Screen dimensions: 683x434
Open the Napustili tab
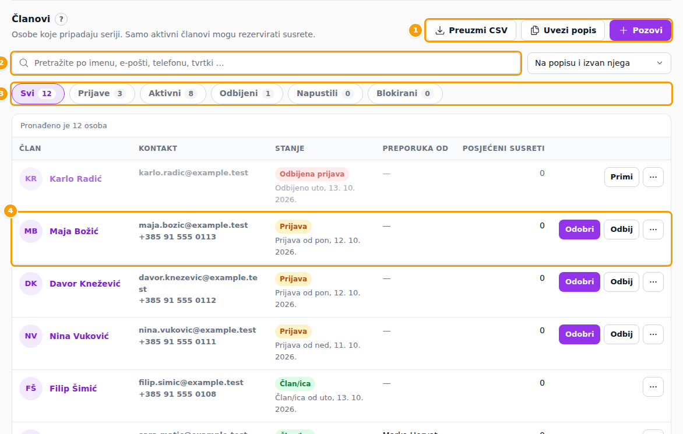[325, 94]
